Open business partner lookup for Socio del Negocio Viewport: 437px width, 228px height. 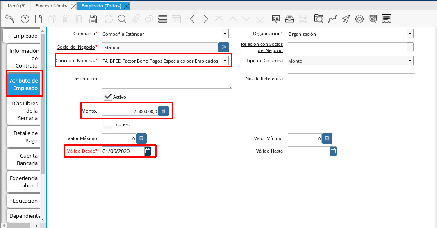click(223, 47)
